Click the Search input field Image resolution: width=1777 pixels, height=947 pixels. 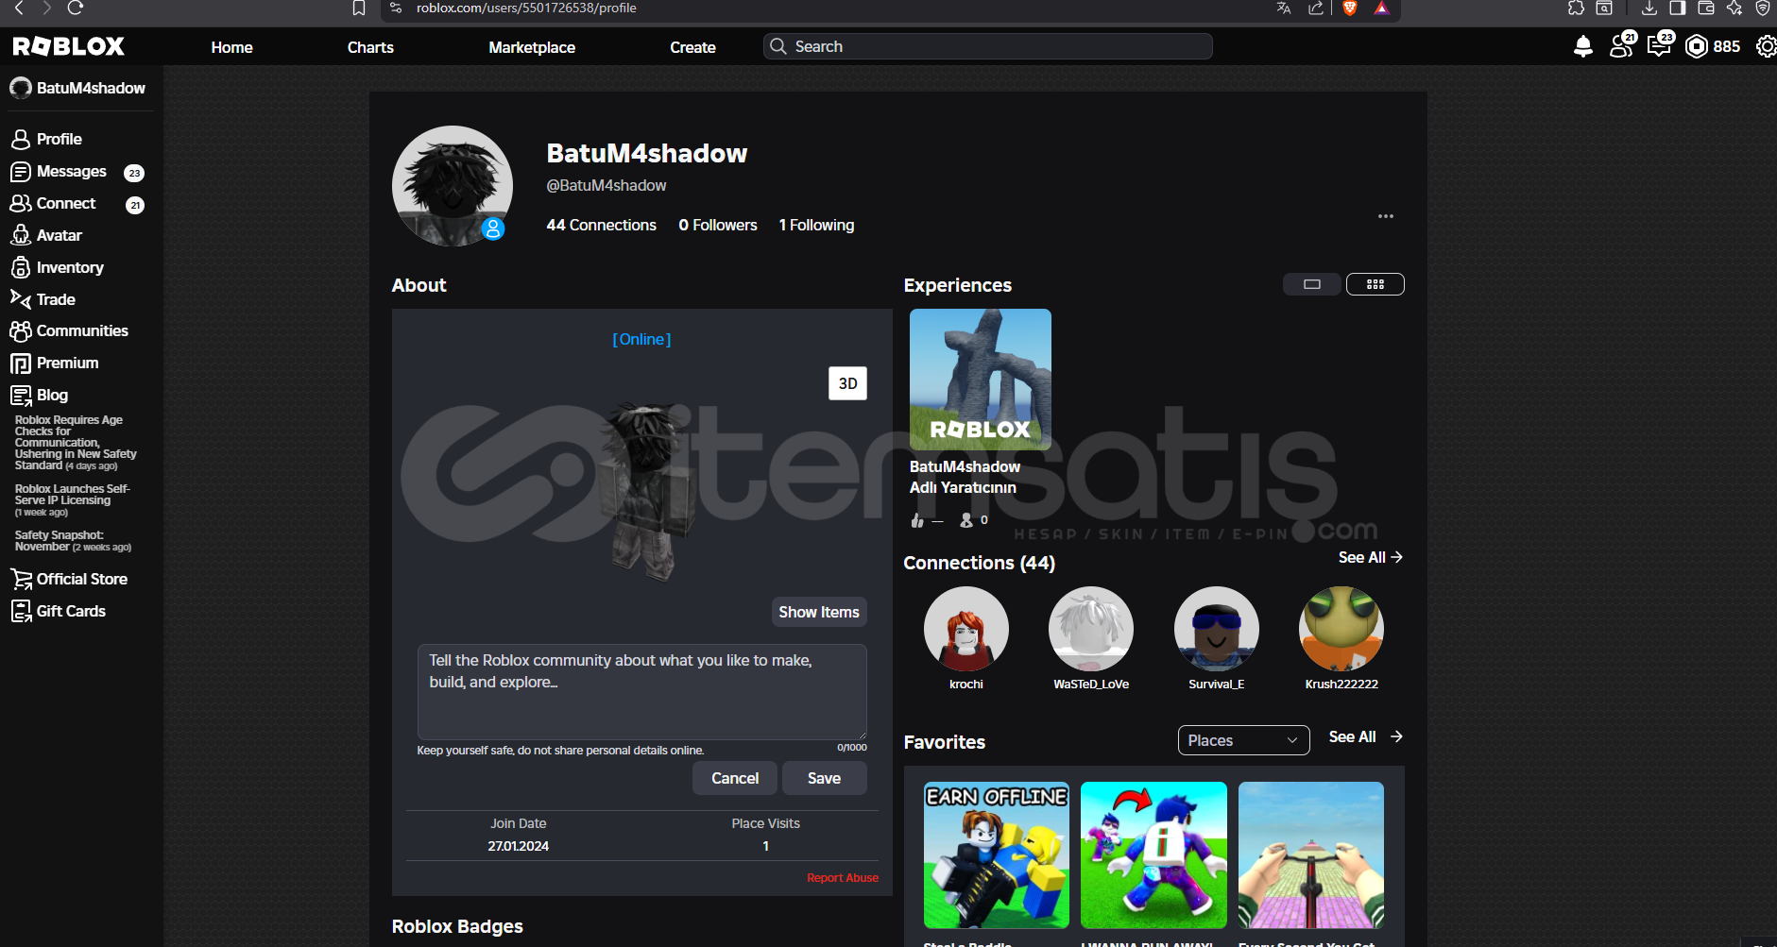(987, 46)
